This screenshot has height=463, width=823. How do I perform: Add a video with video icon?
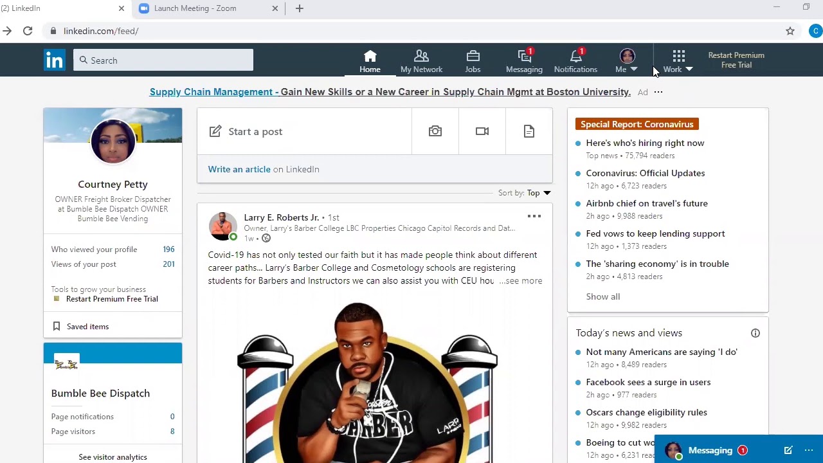pyautogui.click(x=482, y=131)
